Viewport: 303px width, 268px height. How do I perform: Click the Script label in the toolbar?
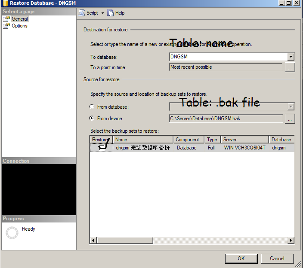(x=92, y=13)
